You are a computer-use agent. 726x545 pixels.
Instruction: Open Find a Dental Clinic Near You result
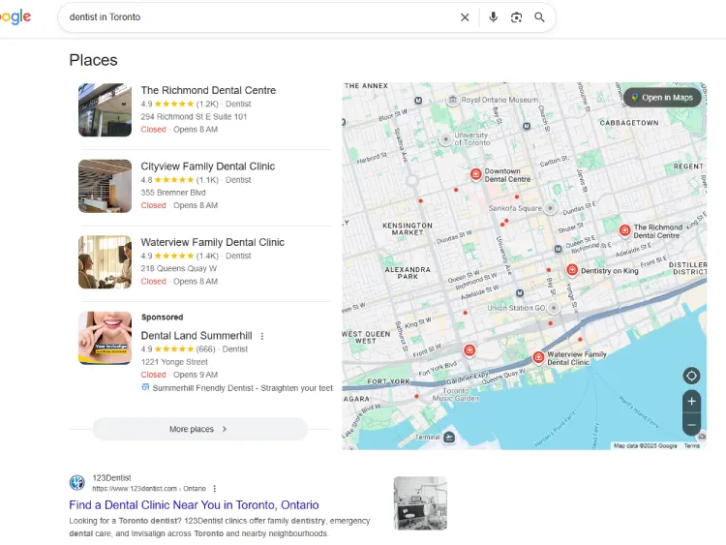tap(194, 504)
